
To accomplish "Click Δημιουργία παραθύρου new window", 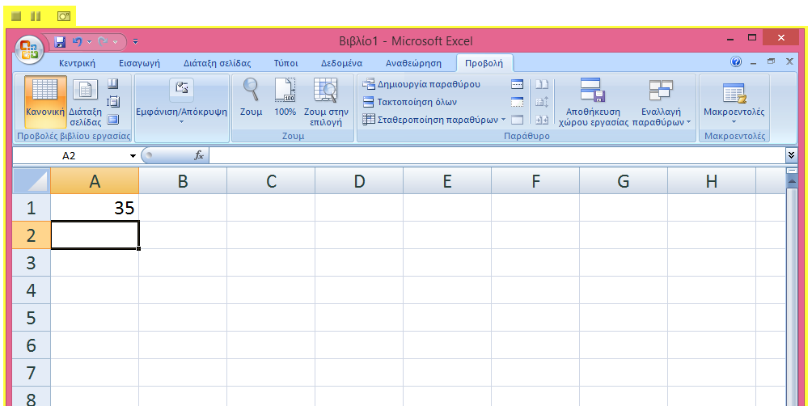I will pos(421,84).
